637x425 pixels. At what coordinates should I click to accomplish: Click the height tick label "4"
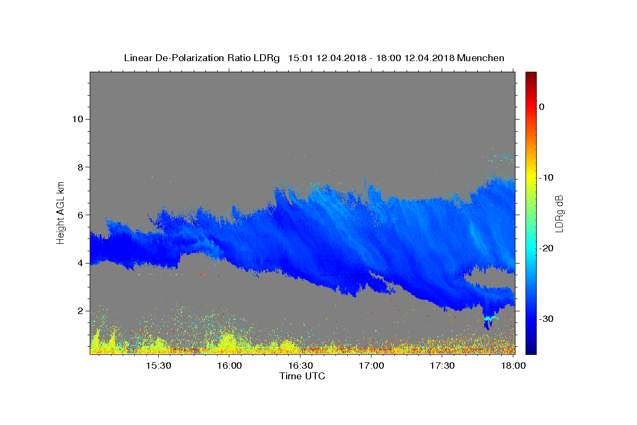tap(80, 263)
